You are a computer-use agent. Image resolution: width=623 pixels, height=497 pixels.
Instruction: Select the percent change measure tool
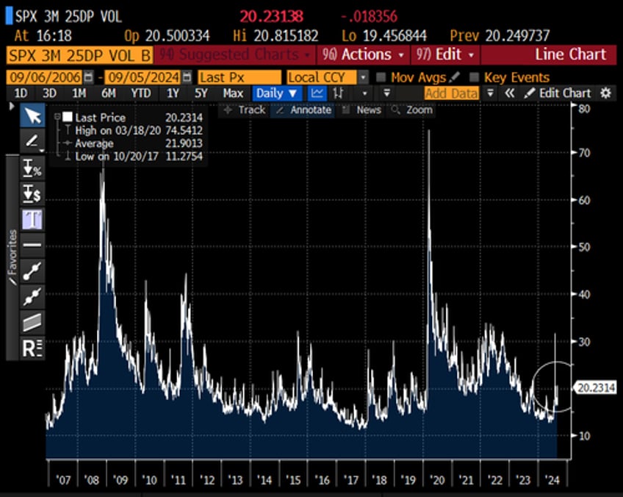(x=32, y=168)
